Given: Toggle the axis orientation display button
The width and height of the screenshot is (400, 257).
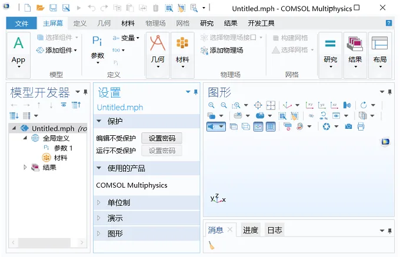Looking at the screenshot, I should tap(258, 126).
